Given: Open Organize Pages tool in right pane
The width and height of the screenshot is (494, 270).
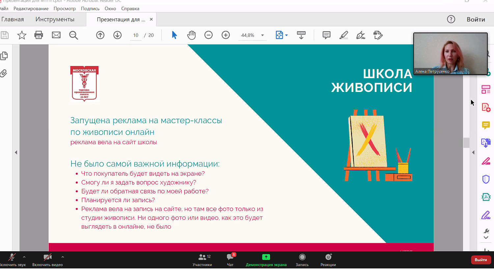Looking at the screenshot, I should point(486,89).
